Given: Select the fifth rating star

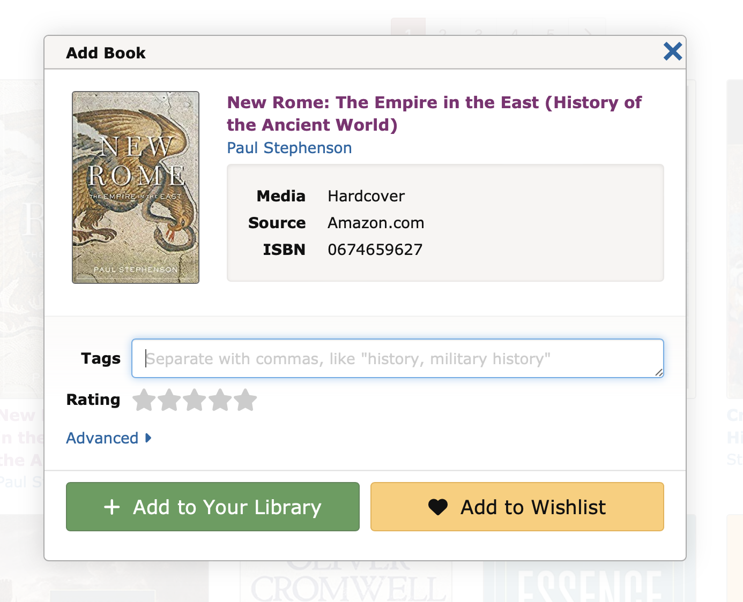Looking at the screenshot, I should pyautogui.click(x=247, y=400).
